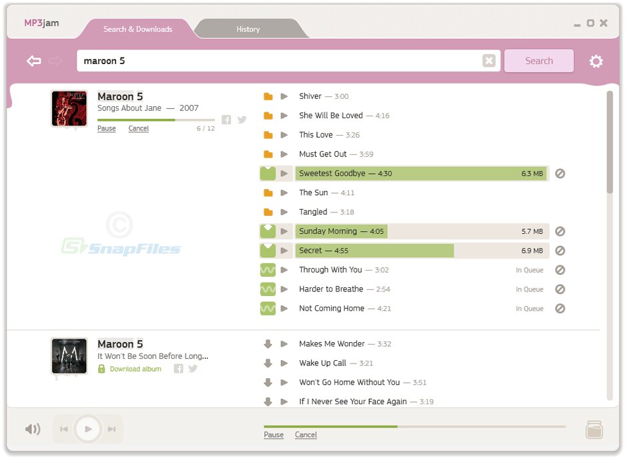Click the back navigation arrow

tap(34, 61)
